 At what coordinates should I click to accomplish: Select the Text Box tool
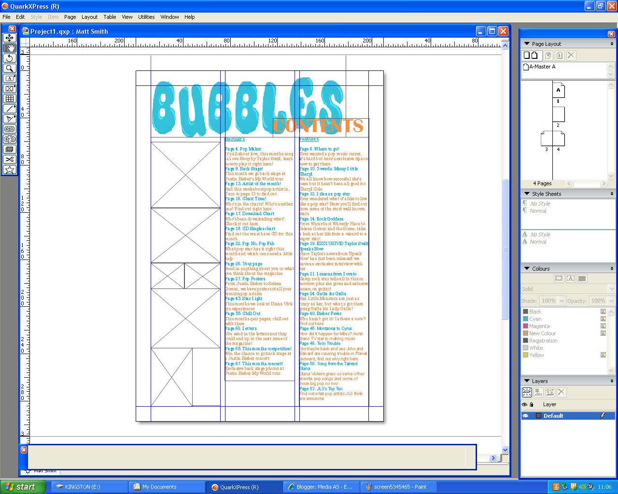(x=10, y=78)
